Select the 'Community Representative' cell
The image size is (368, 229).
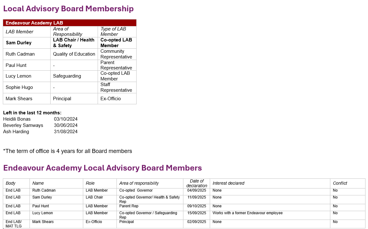coord(116,54)
